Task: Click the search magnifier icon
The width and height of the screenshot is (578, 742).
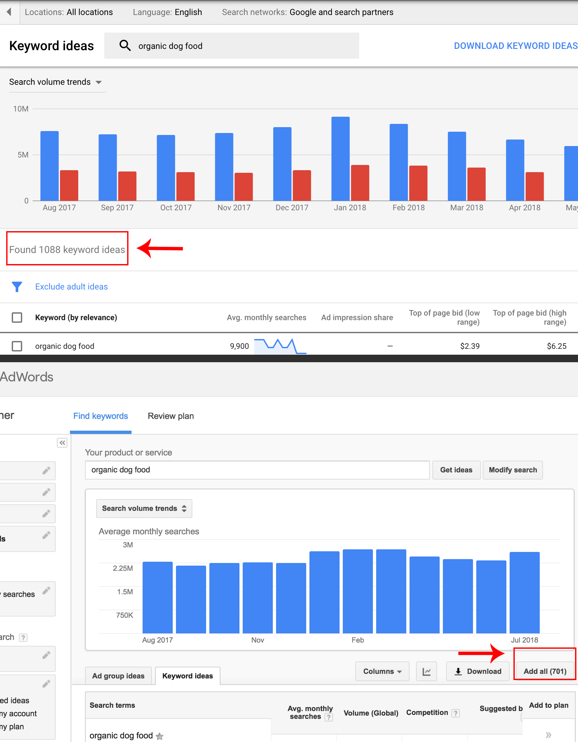Action: (x=125, y=46)
